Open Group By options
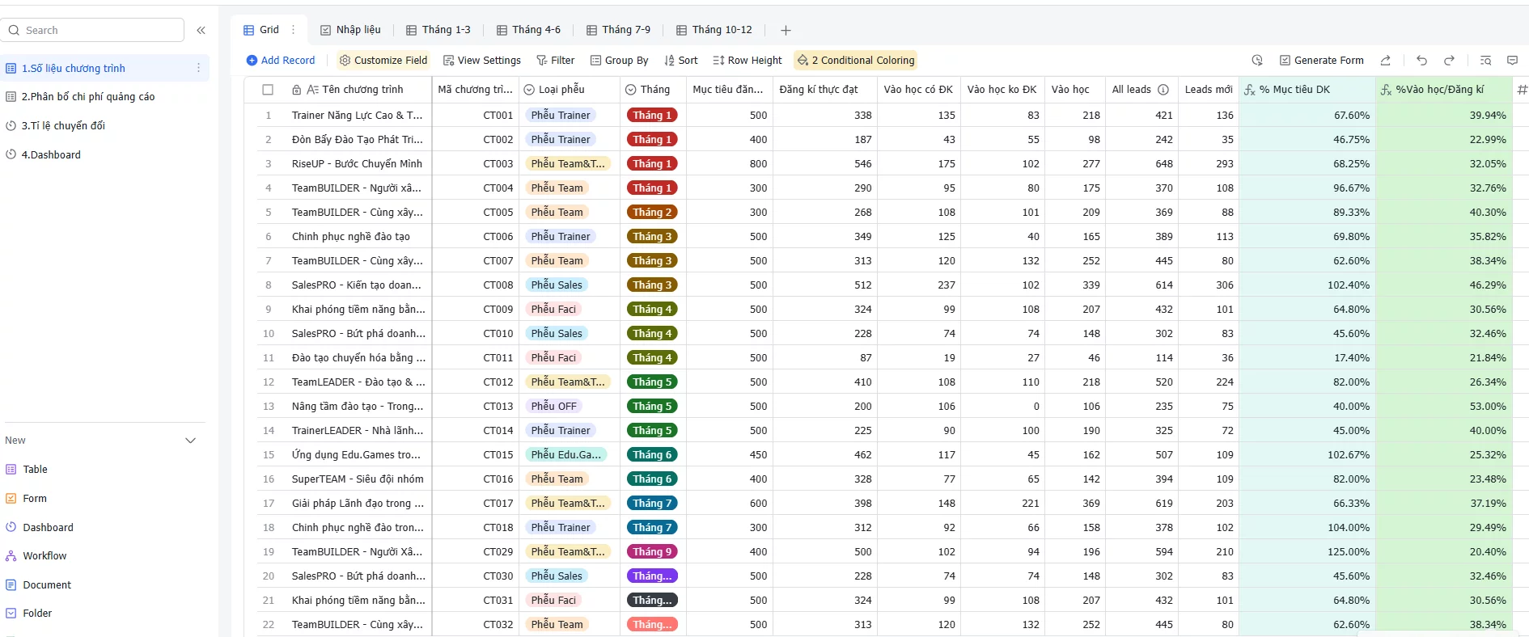The image size is (1529, 637). click(x=619, y=60)
